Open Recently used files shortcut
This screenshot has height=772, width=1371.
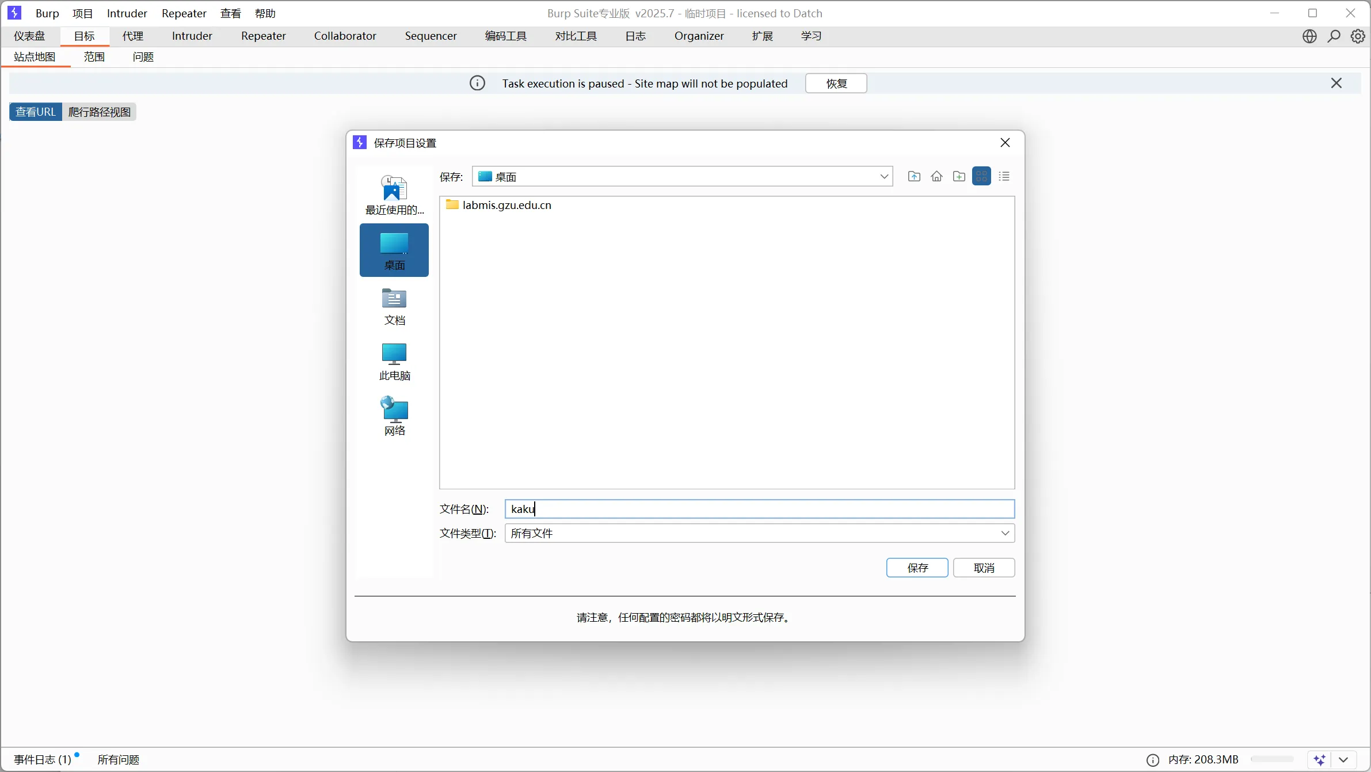394,195
